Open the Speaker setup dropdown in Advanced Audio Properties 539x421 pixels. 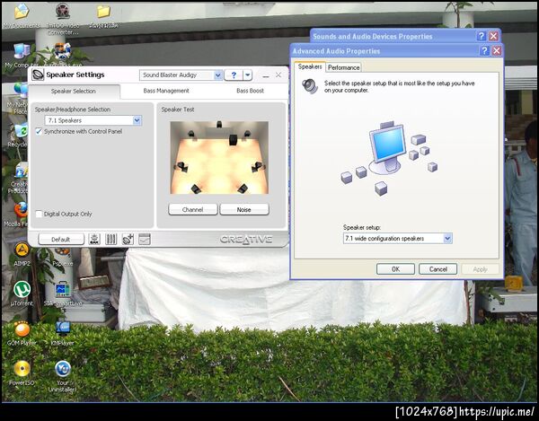pyautogui.click(x=447, y=238)
